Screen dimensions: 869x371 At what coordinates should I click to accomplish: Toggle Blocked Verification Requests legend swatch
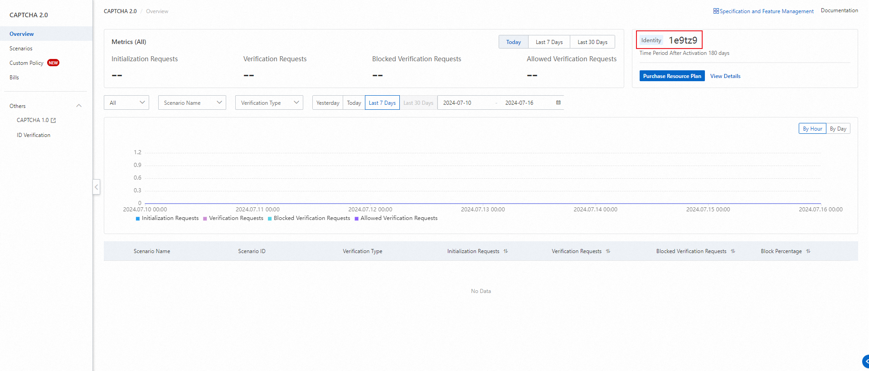270,219
